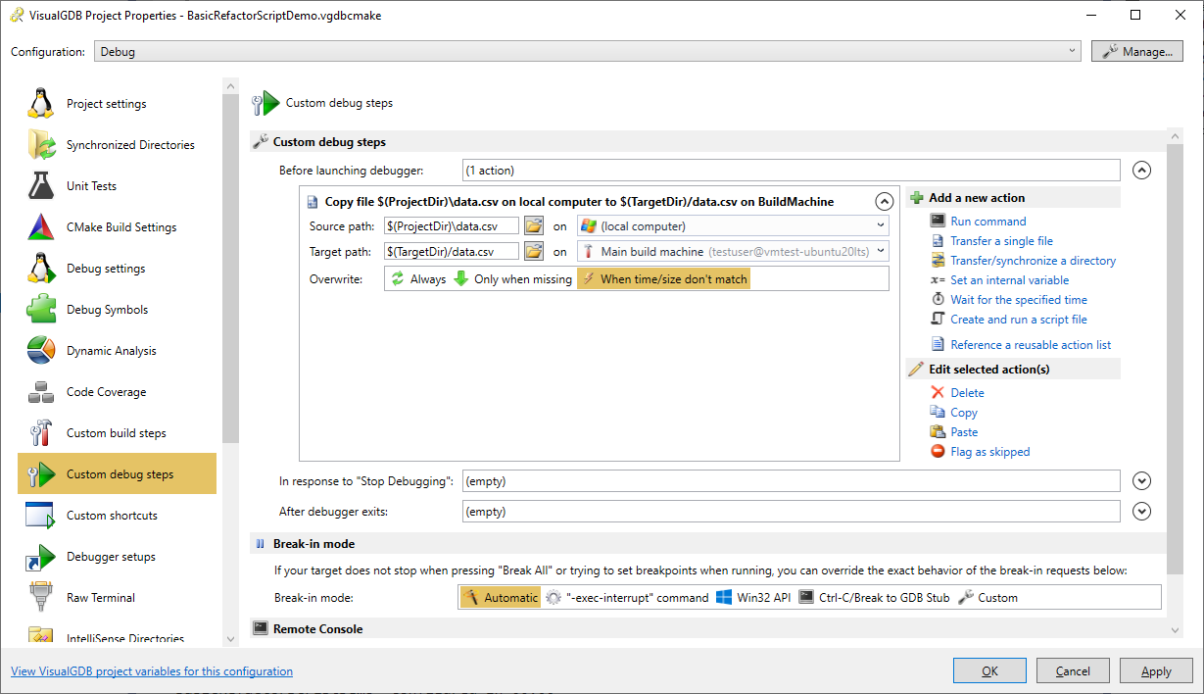Collapse the Copy file action details
This screenshot has width=1204, height=694.
pos(884,202)
